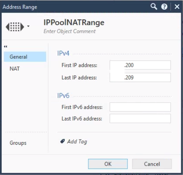
Task: Open help via the question mark icon
Action: pyautogui.click(x=164, y=7)
